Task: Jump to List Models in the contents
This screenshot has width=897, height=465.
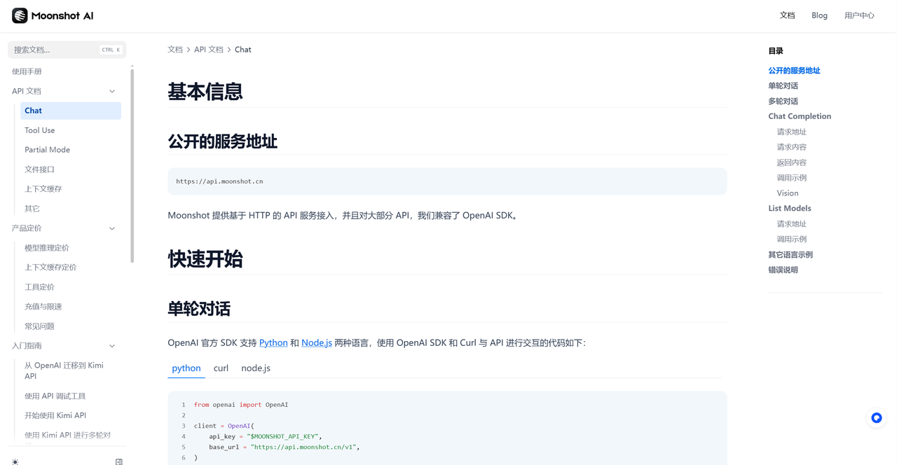Action: (790, 209)
